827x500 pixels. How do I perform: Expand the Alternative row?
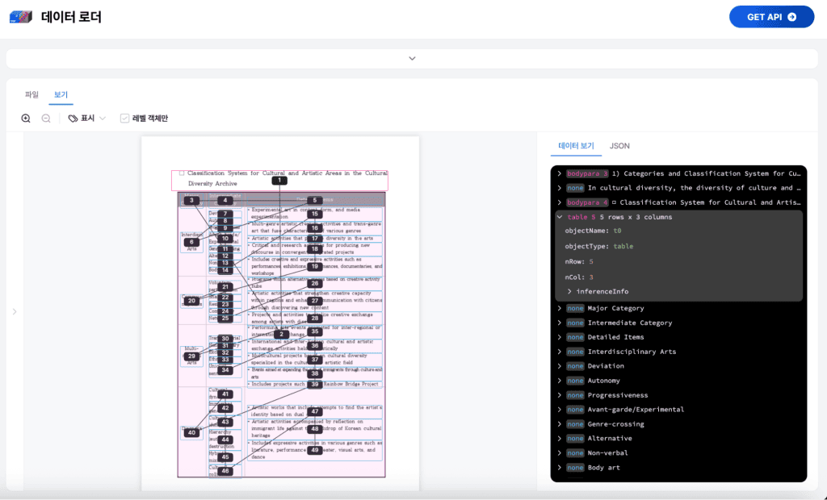click(560, 439)
